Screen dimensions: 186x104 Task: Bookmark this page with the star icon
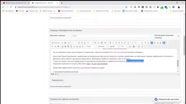126,7
